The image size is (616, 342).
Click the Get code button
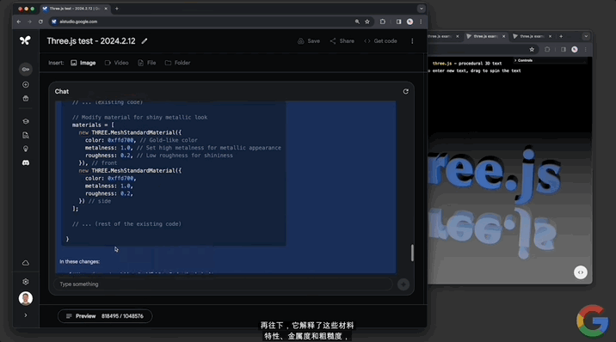tap(380, 41)
